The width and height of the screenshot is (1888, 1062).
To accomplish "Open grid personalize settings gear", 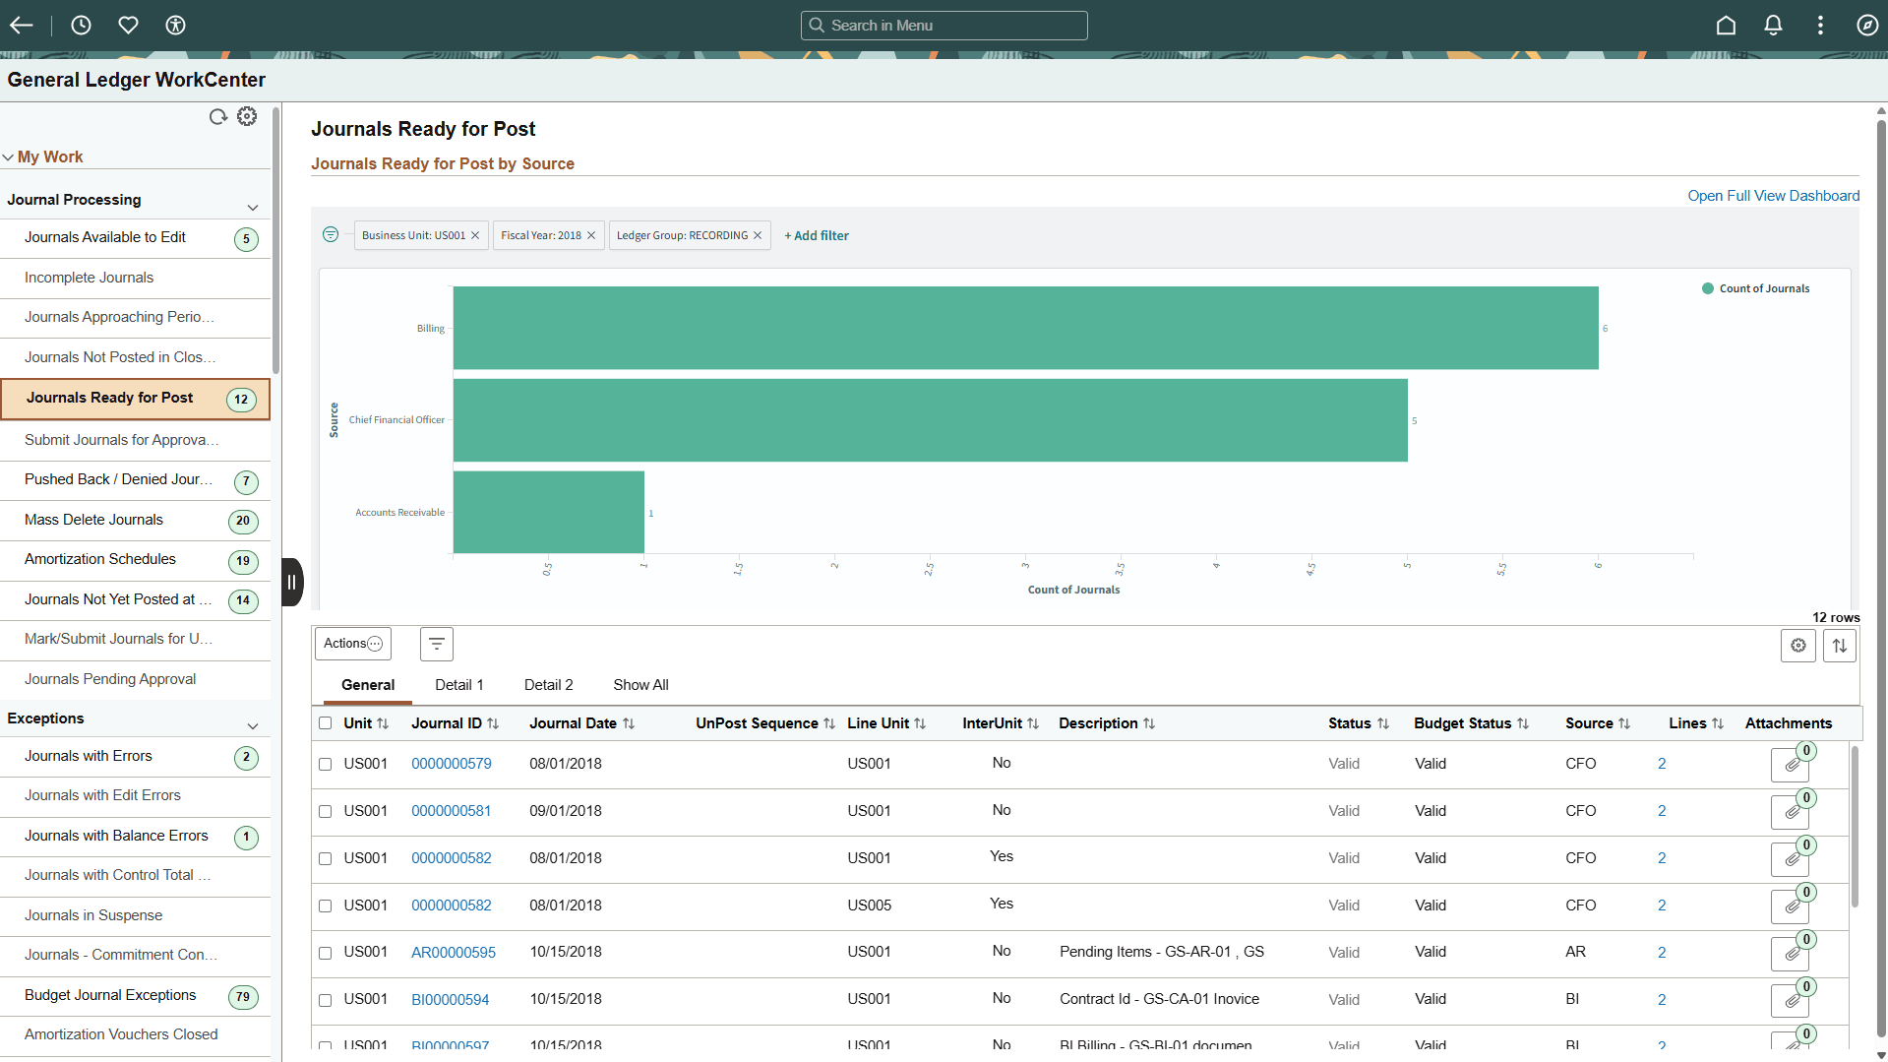I will pos(1798,646).
